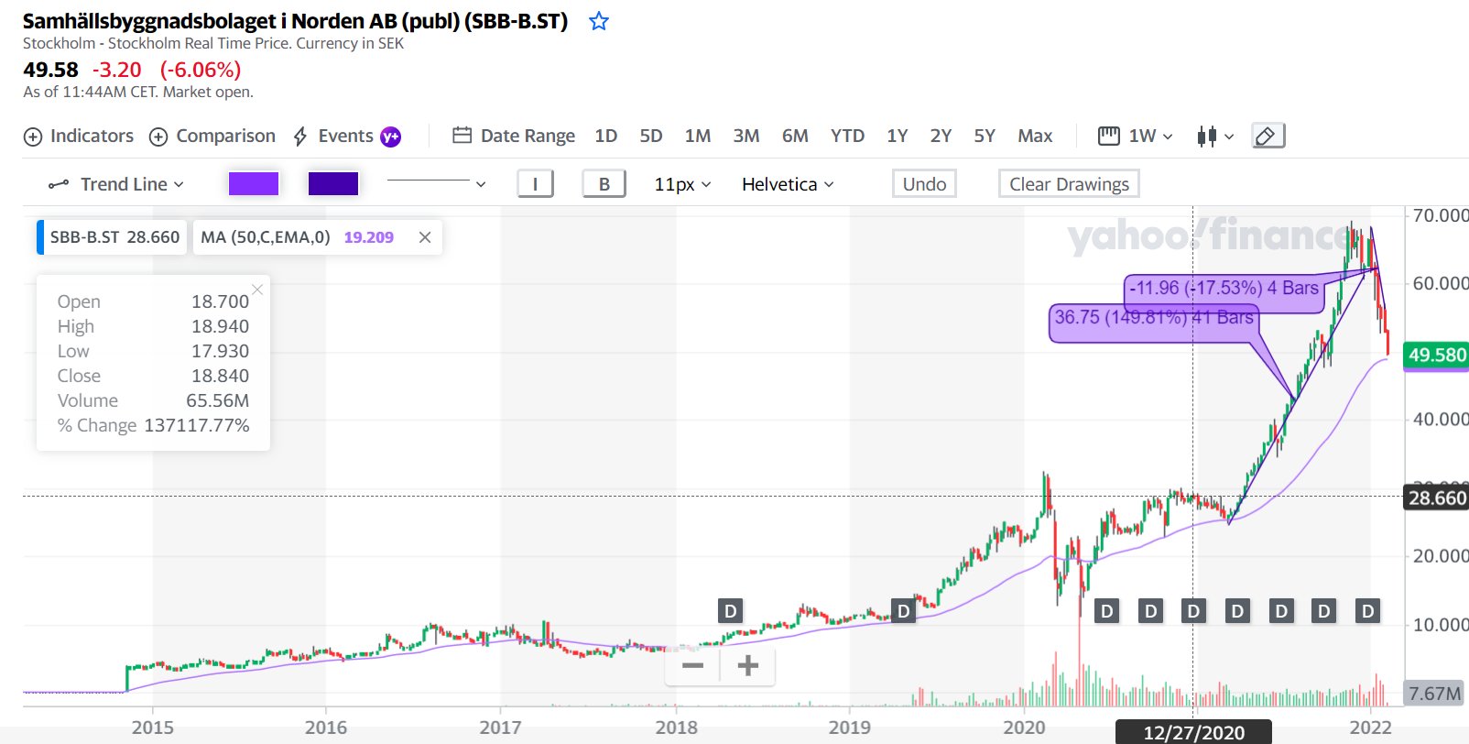Image resolution: width=1469 pixels, height=744 pixels.
Task: Pick the dark purple line color swatch
Action: [333, 183]
